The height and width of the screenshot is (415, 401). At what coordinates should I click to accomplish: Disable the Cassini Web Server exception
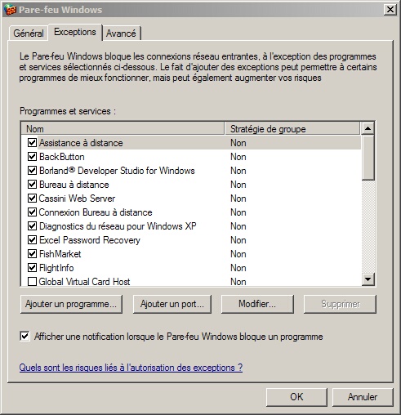(x=32, y=198)
